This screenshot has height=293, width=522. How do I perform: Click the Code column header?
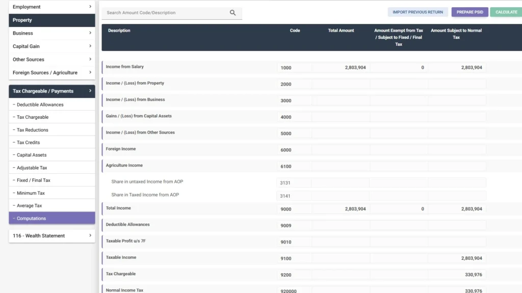(x=295, y=30)
